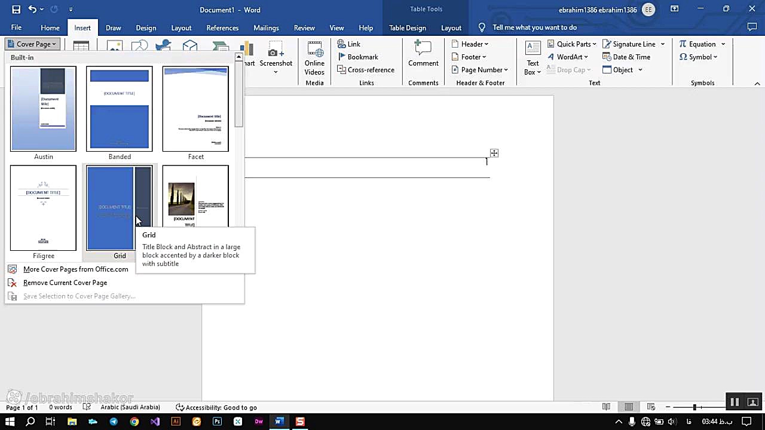Click the table move handle

[x=494, y=153]
